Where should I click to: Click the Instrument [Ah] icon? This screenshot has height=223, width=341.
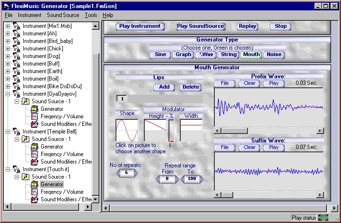pyautogui.click(x=17, y=33)
